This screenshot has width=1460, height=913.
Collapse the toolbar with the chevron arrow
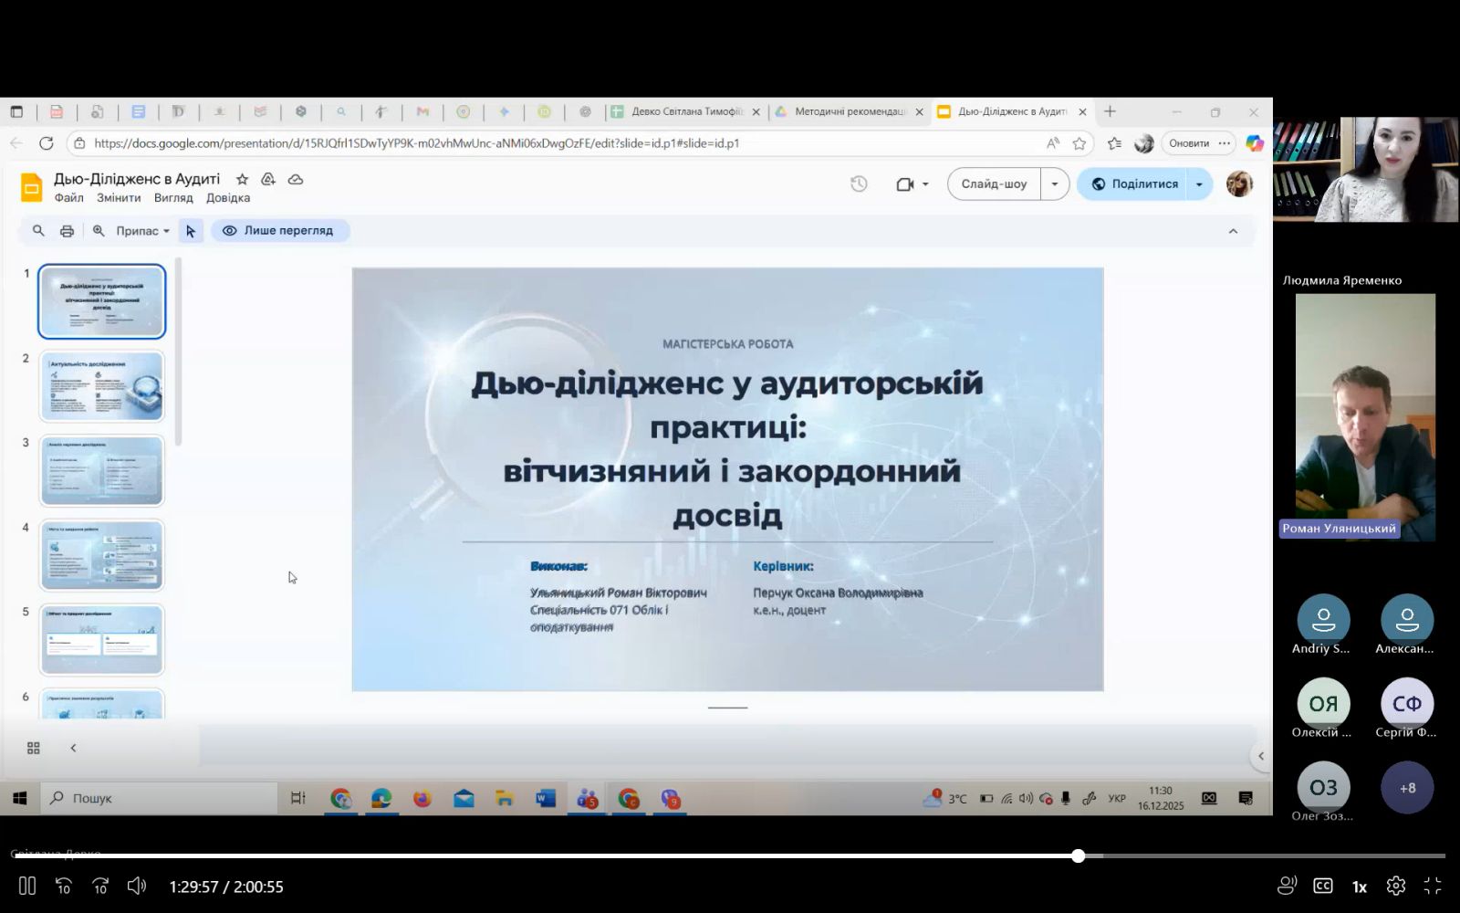click(x=1233, y=231)
